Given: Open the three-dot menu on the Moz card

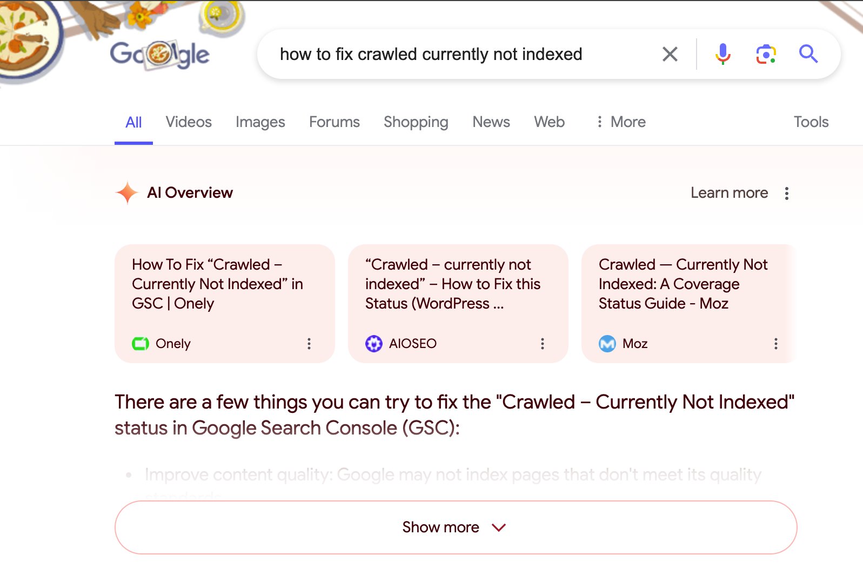Looking at the screenshot, I should 775,344.
